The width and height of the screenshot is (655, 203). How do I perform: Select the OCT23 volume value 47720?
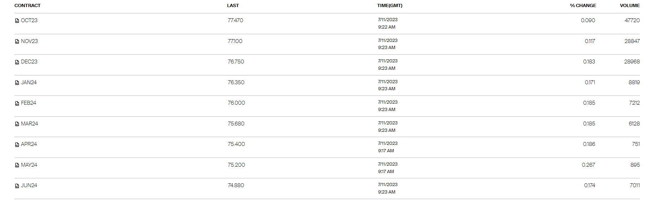pos(632,20)
